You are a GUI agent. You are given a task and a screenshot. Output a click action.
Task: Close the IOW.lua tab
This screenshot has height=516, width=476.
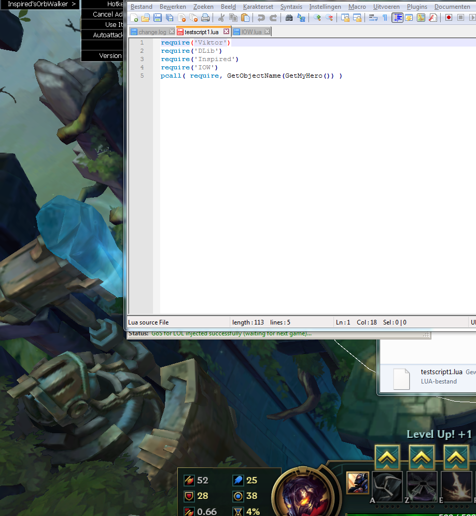click(x=268, y=32)
